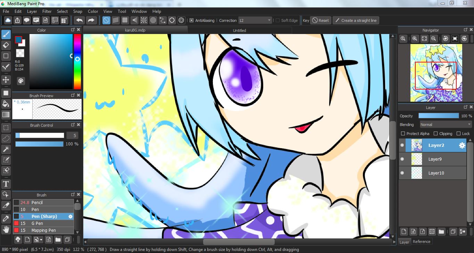
Task: Open the Blending mode dropdown
Action: pos(446,125)
